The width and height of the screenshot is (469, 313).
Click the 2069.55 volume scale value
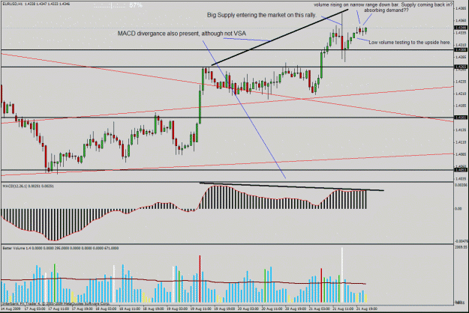click(x=461, y=247)
